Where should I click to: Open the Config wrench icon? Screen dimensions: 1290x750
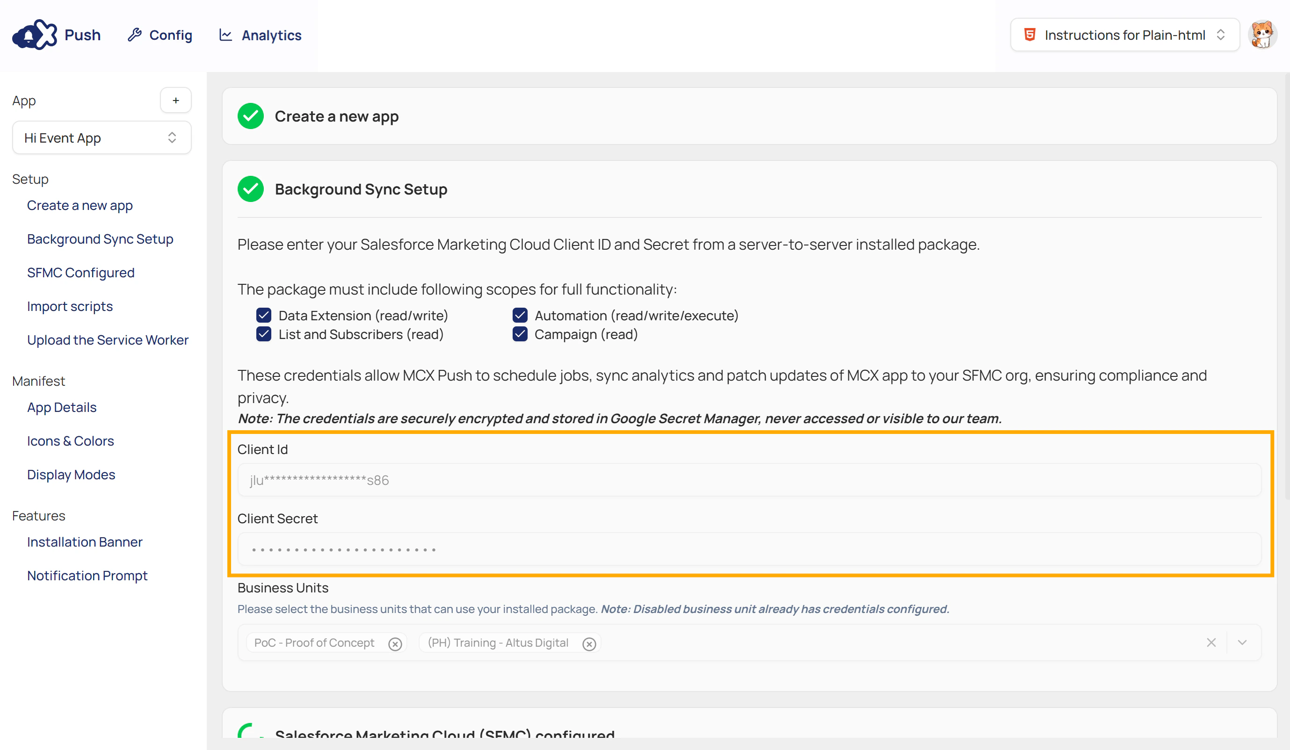point(135,35)
